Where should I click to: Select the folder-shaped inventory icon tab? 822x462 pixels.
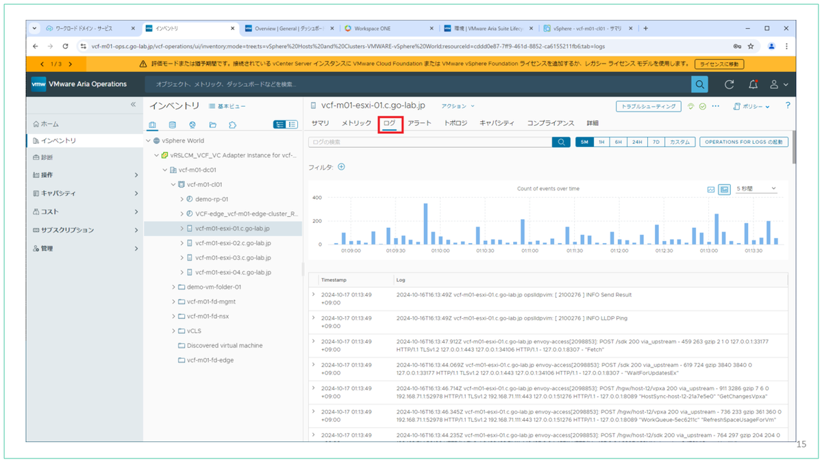point(213,125)
